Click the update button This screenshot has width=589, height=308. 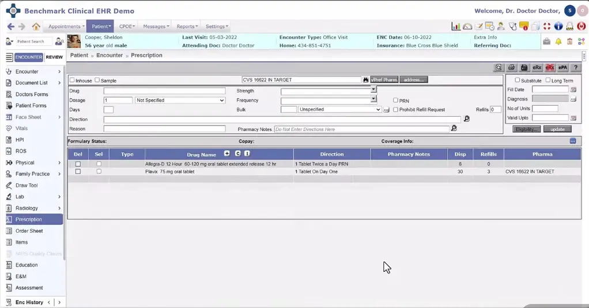coord(557,129)
